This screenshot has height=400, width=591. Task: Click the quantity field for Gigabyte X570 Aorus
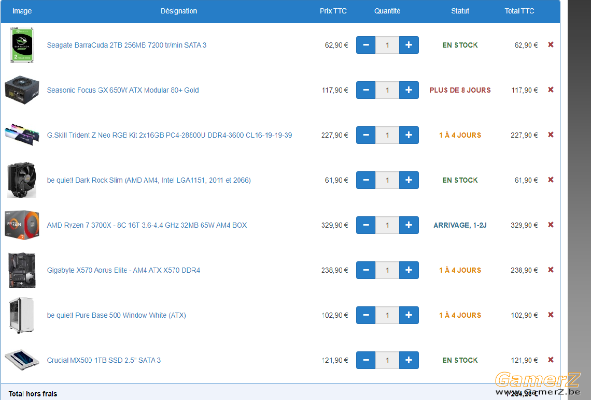(387, 270)
